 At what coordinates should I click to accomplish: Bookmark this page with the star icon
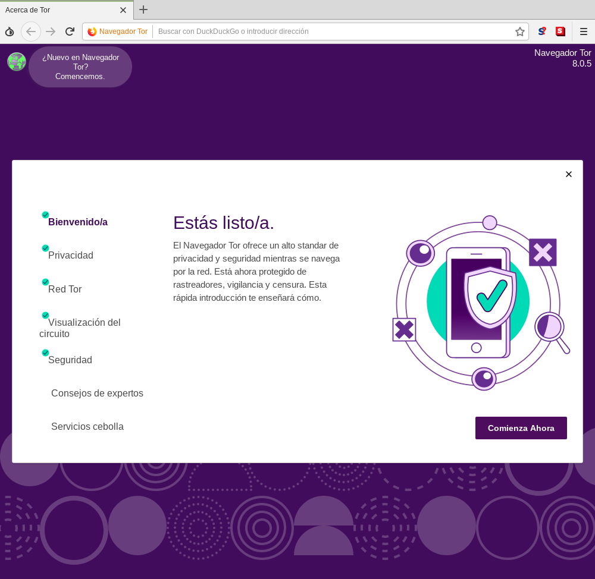point(519,31)
